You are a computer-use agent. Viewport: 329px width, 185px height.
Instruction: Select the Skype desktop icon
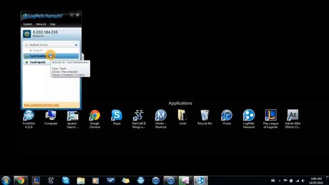(x=117, y=118)
